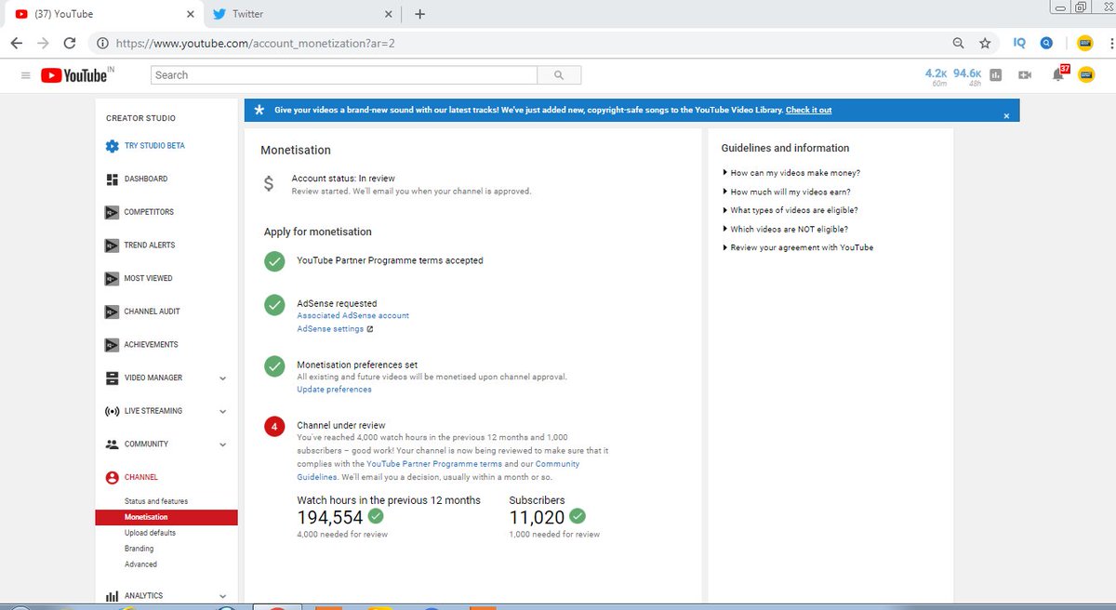This screenshot has height=610, width=1116.
Task: Open Advanced submenu item
Action: 140,564
